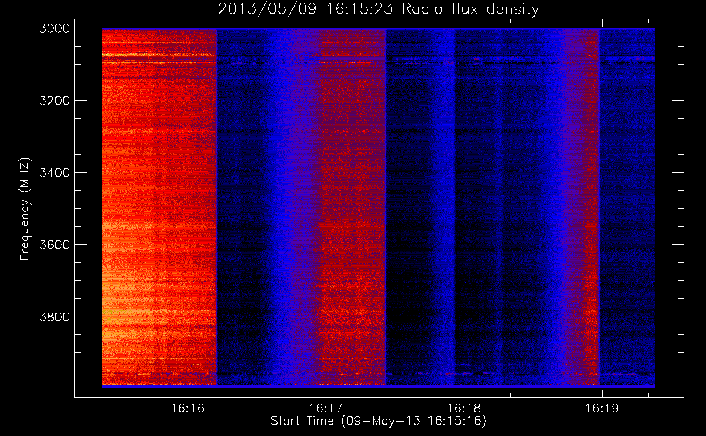This screenshot has width=706, height=436.
Task: Click the '16:16' time axis label
Action: [188, 408]
